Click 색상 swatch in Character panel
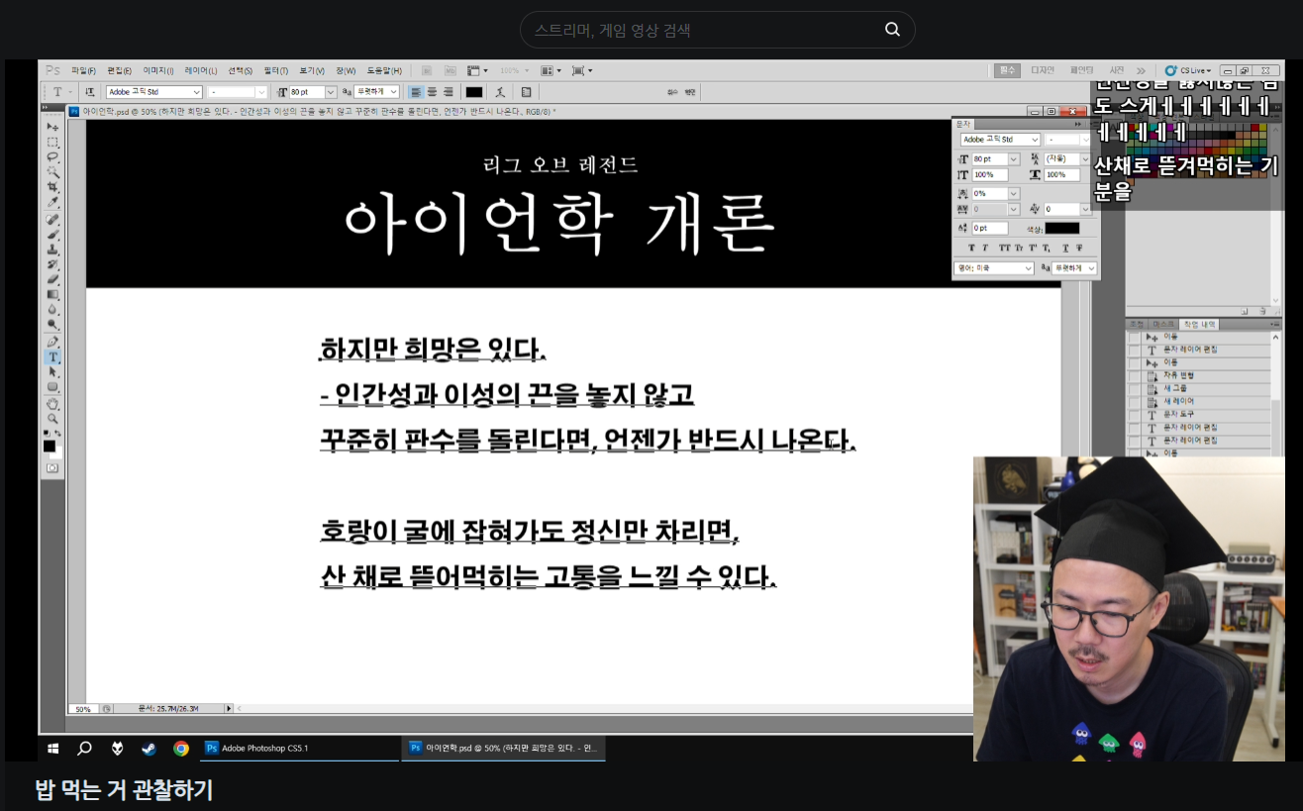 pyautogui.click(x=1062, y=228)
